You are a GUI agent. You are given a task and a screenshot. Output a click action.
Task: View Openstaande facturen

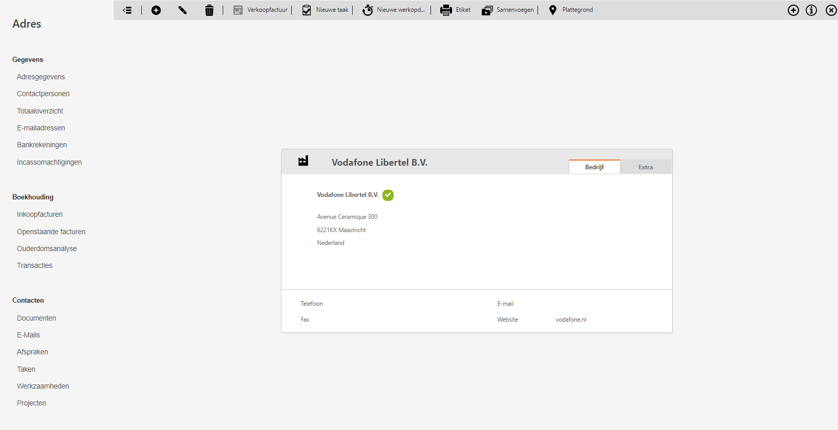click(x=51, y=232)
